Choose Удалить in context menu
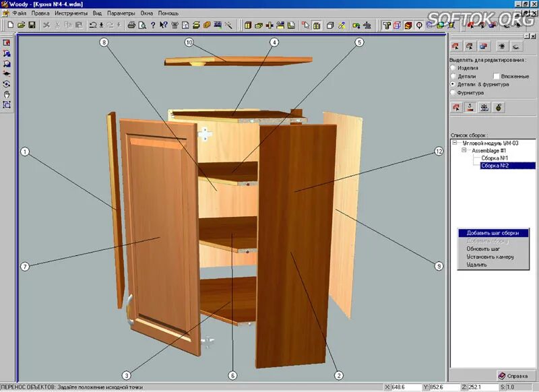The image size is (539, 392). point(493,265)
